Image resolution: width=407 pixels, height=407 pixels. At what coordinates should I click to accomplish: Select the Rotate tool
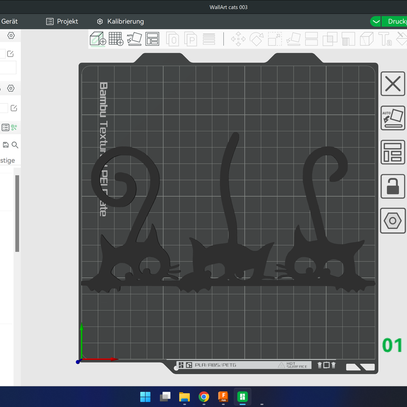tap(256, 39)
